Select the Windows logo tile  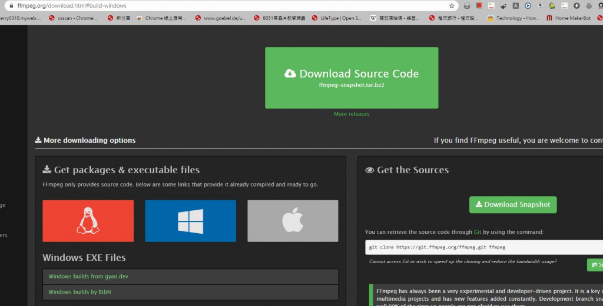click(190, 221)
